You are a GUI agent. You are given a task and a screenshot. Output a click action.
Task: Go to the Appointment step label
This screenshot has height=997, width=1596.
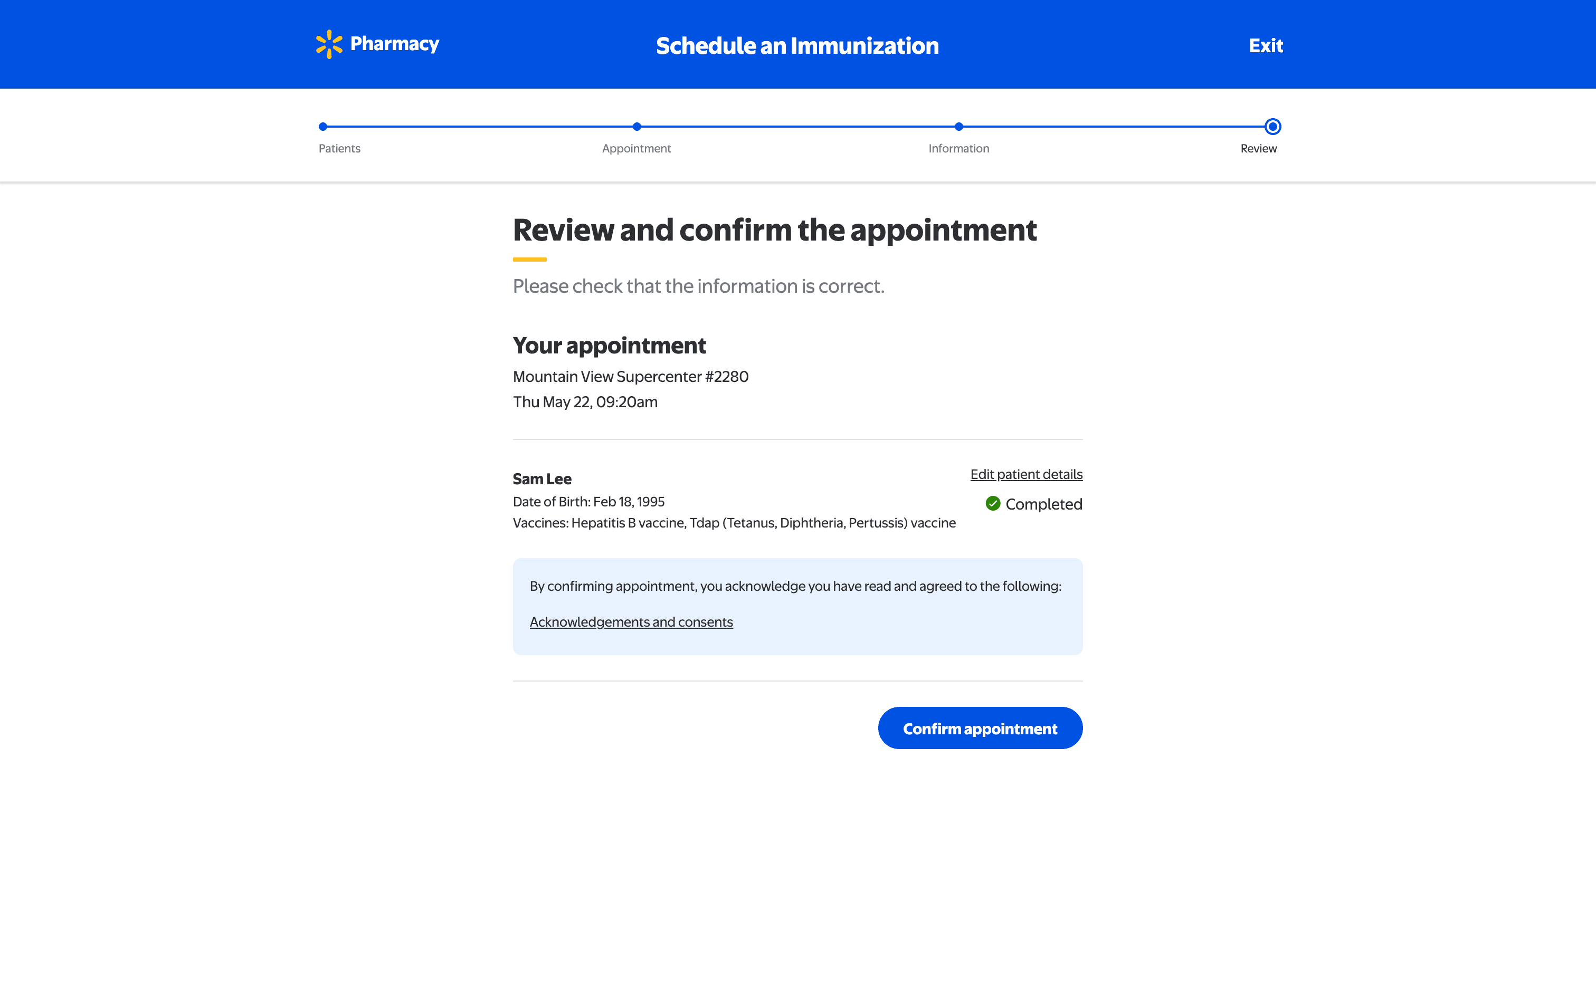tap(636, 148)
